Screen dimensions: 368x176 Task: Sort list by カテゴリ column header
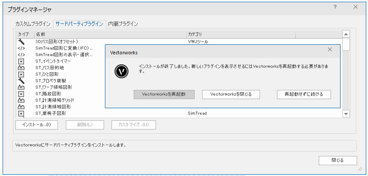[241, 34]
